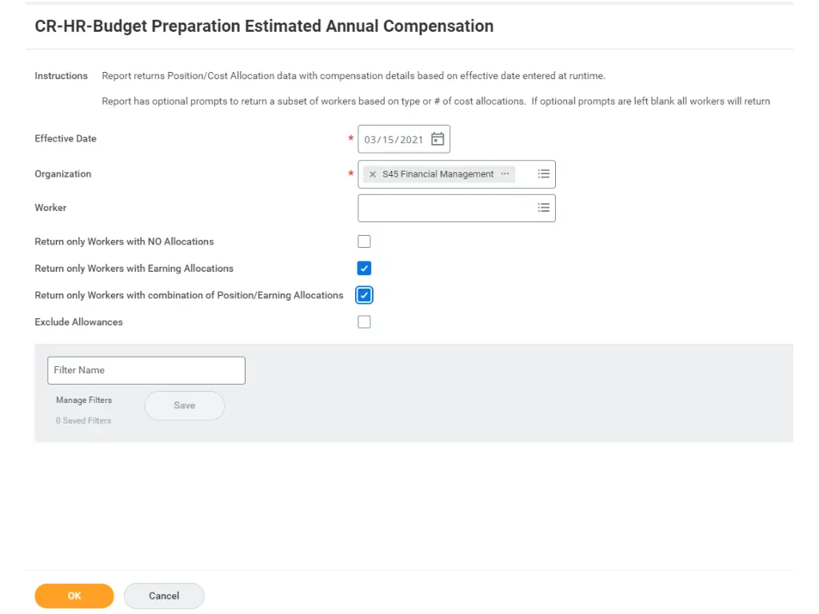819x614 pixels.
Task: Click the Filter Name text box
Action: [146, 370]
